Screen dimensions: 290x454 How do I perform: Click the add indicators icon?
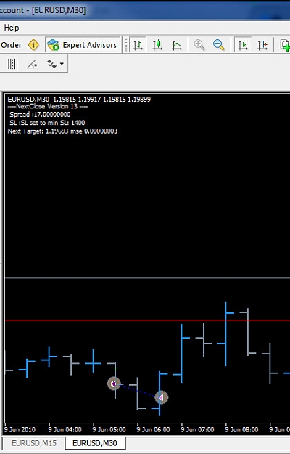(285, 45)
